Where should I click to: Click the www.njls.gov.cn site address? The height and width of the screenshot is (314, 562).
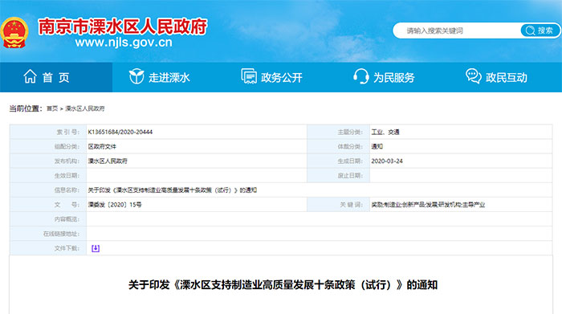tap(124, 43)
